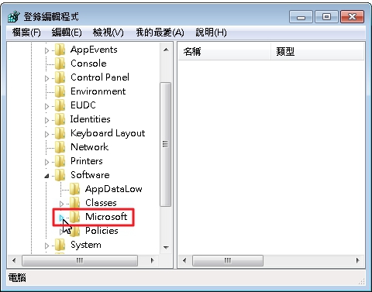Click the Classes folder icon

pos(74,203)
